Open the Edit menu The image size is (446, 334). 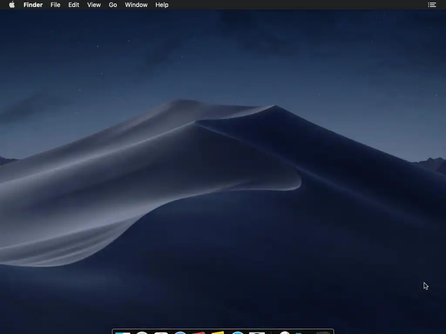click(74, 5)
